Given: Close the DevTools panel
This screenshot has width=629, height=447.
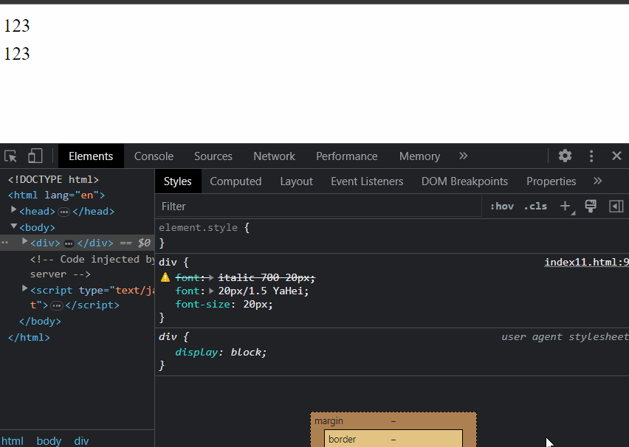Looking at the screenshot, I should pos(616,156).
